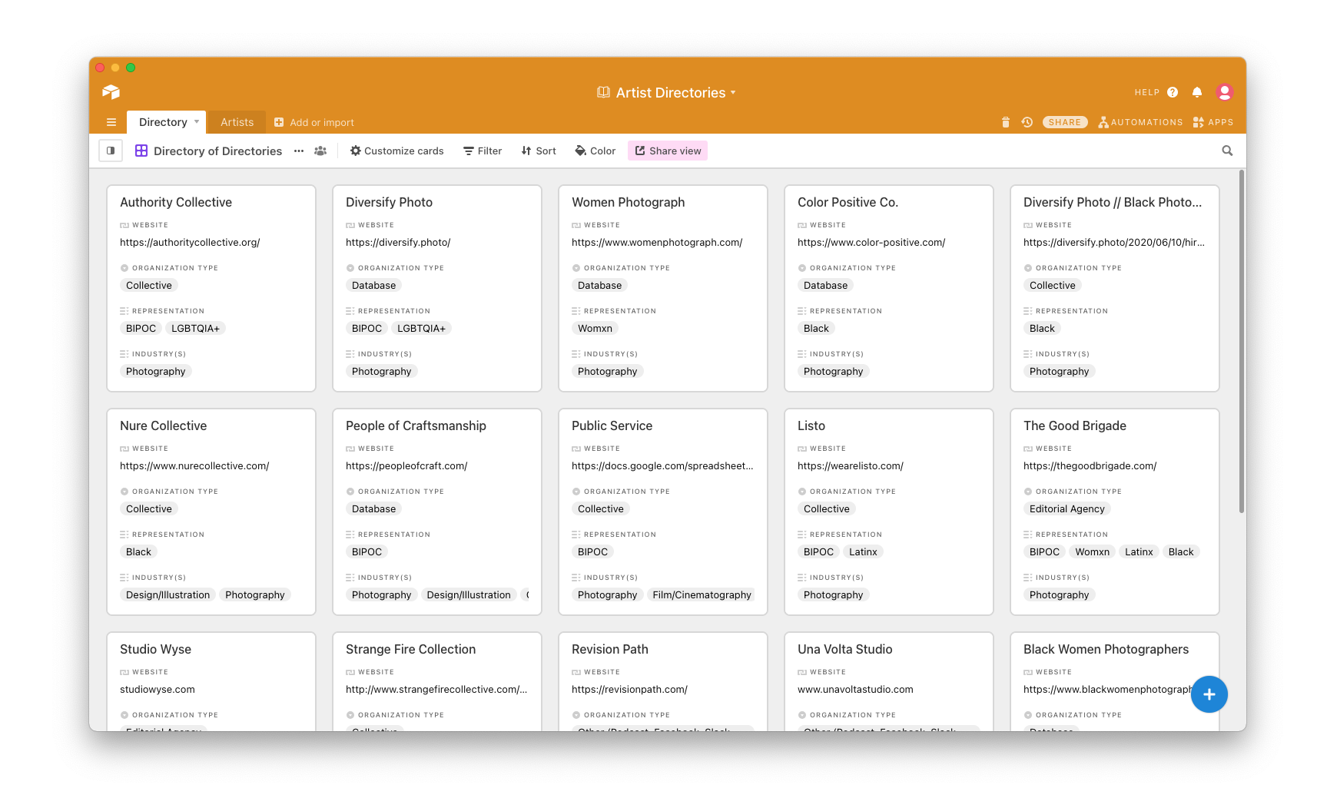Open the Diversify Photo card title

389,202
